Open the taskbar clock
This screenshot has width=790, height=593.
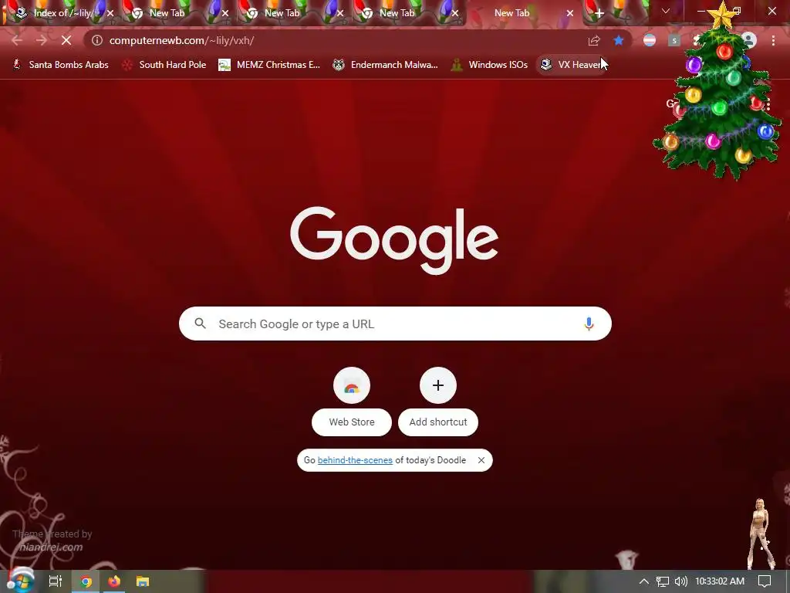pos(720,581)
